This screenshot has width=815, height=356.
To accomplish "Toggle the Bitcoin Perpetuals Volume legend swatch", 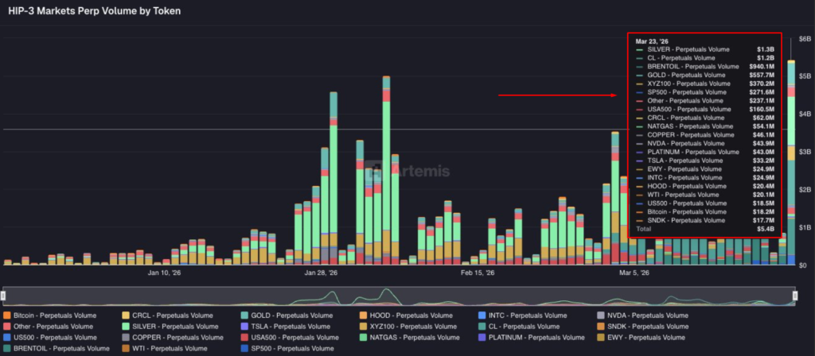I will (x=7, y=315).
